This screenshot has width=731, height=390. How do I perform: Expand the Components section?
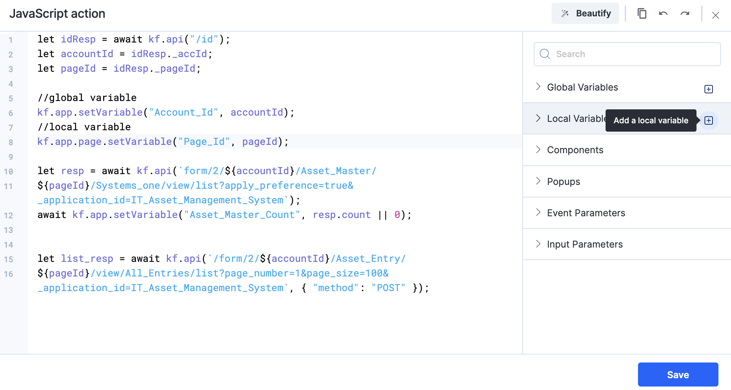click(x=538, y=150)
